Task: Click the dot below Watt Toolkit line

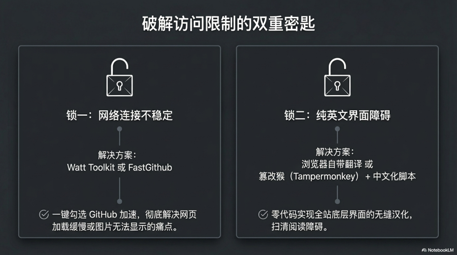Action: pyautogui.click(x=119, y=201)
